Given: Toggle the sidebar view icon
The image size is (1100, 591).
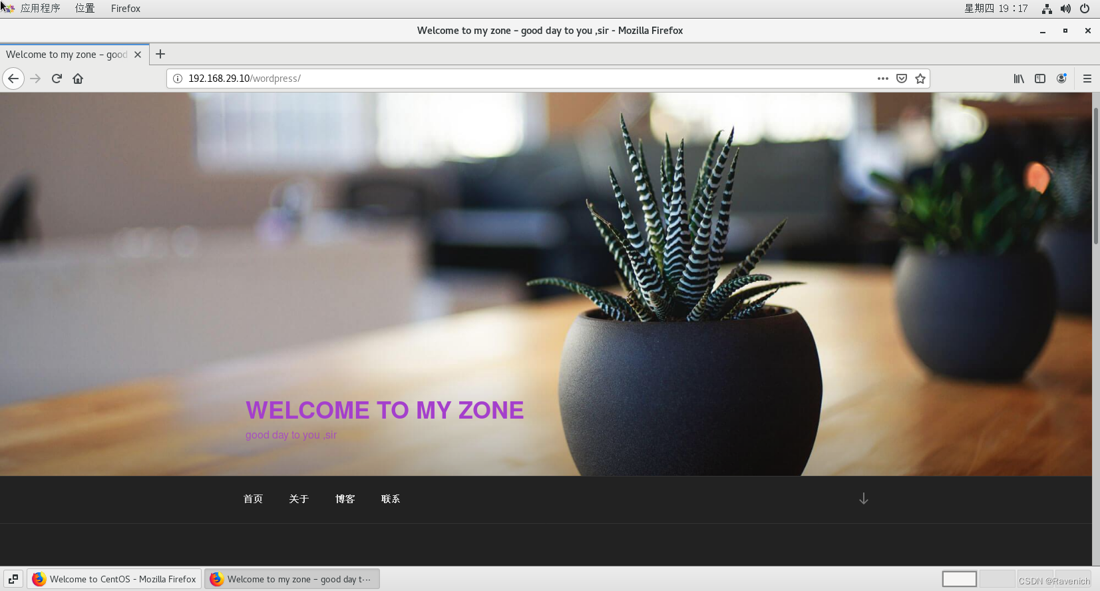Looking at the screenshot, I should (1040, 79).
